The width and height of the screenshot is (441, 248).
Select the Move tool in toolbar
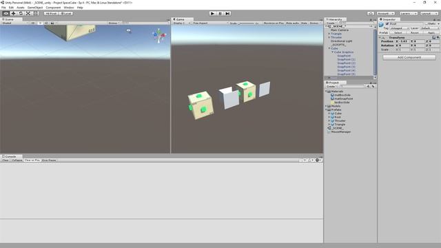point(13,14)
